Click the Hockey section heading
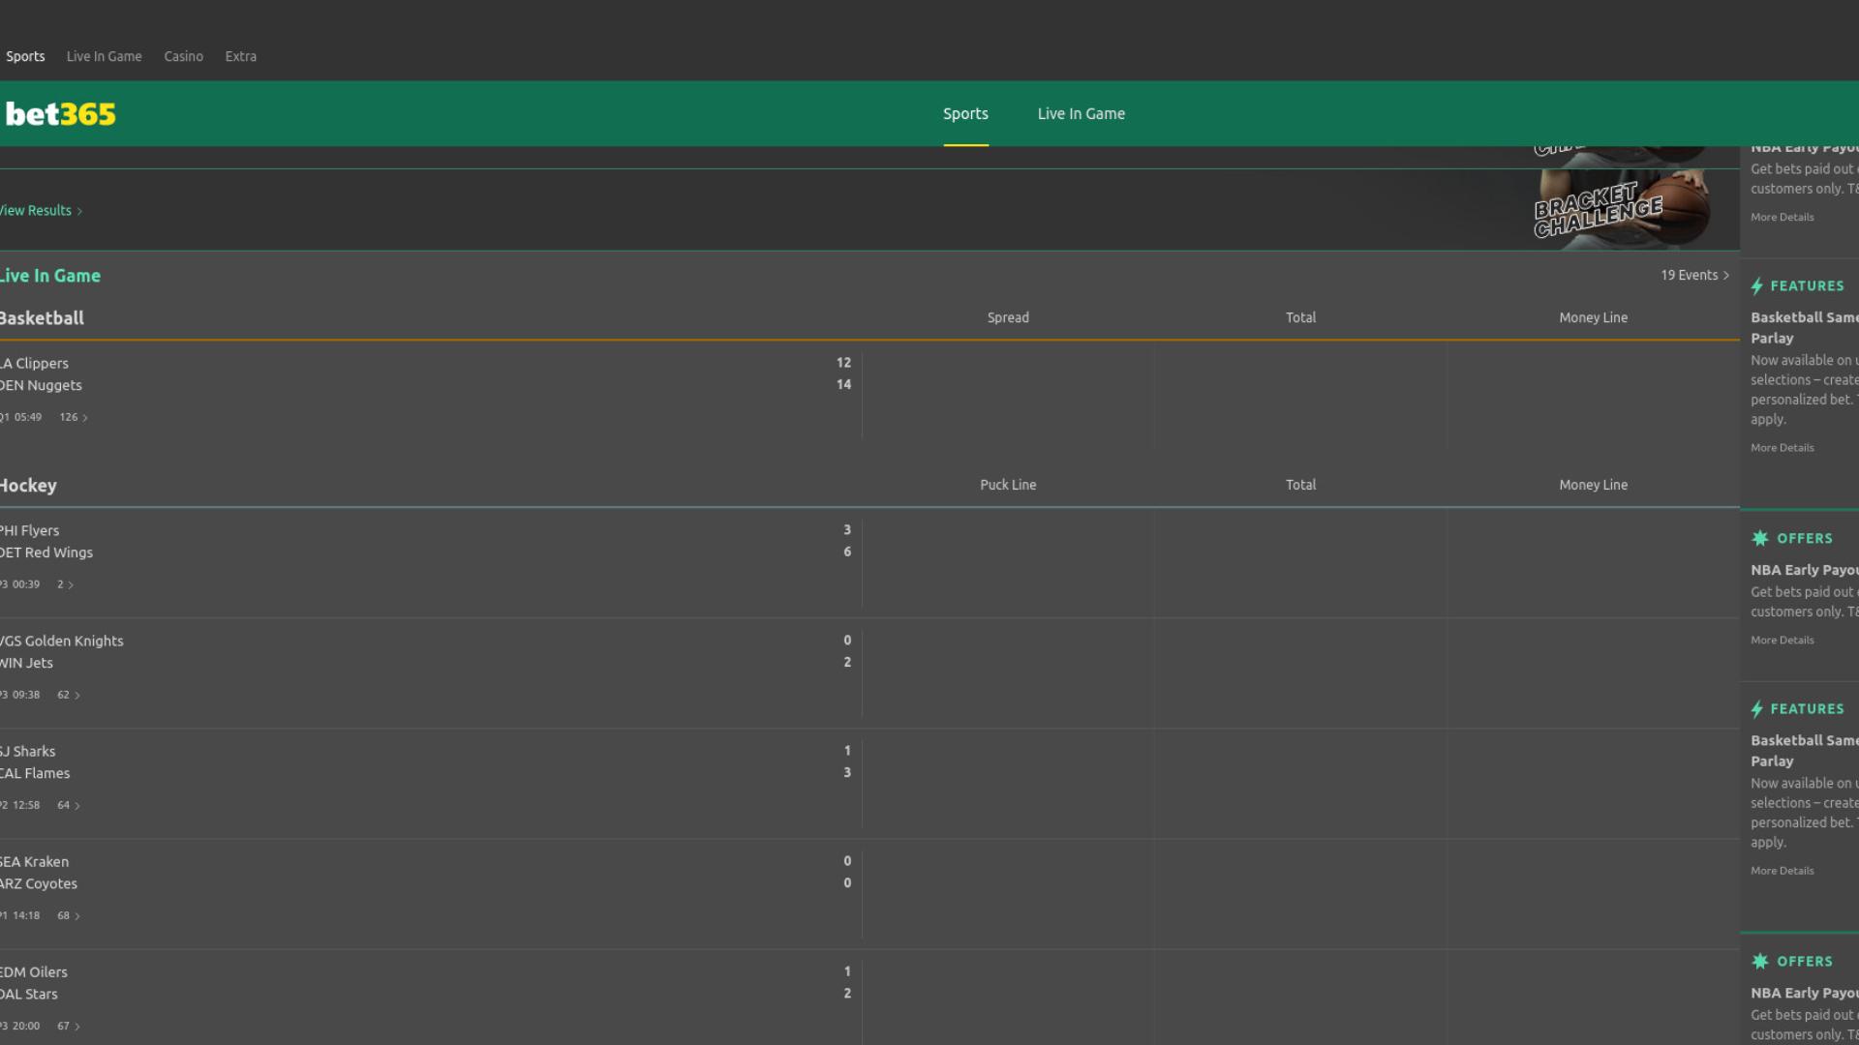The width and height of the screenshot is (1859, 1045). 28,486
